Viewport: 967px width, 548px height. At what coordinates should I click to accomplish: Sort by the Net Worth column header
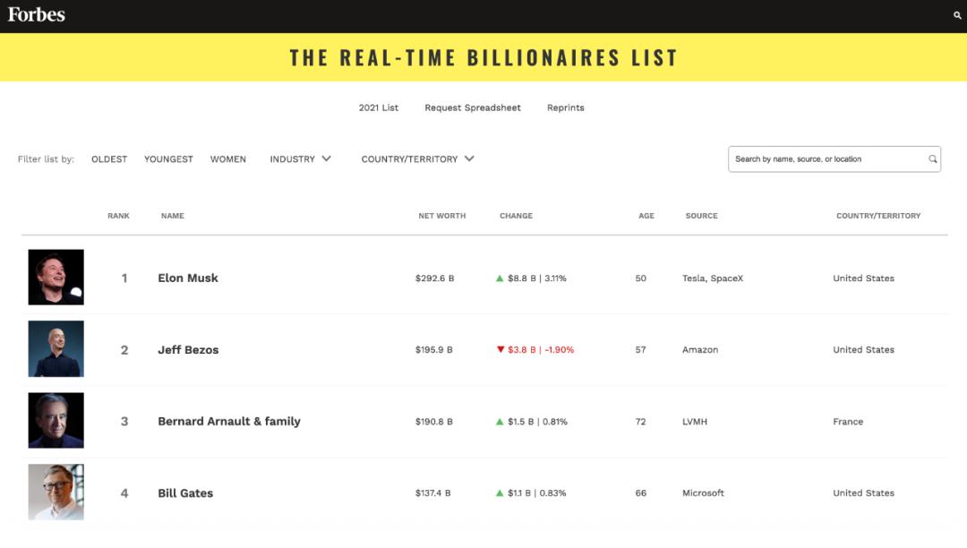point(442,216)
